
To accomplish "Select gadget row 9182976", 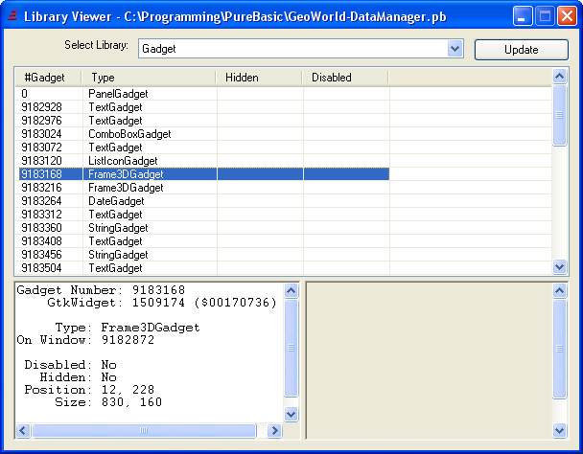I will tap(203, 121).
